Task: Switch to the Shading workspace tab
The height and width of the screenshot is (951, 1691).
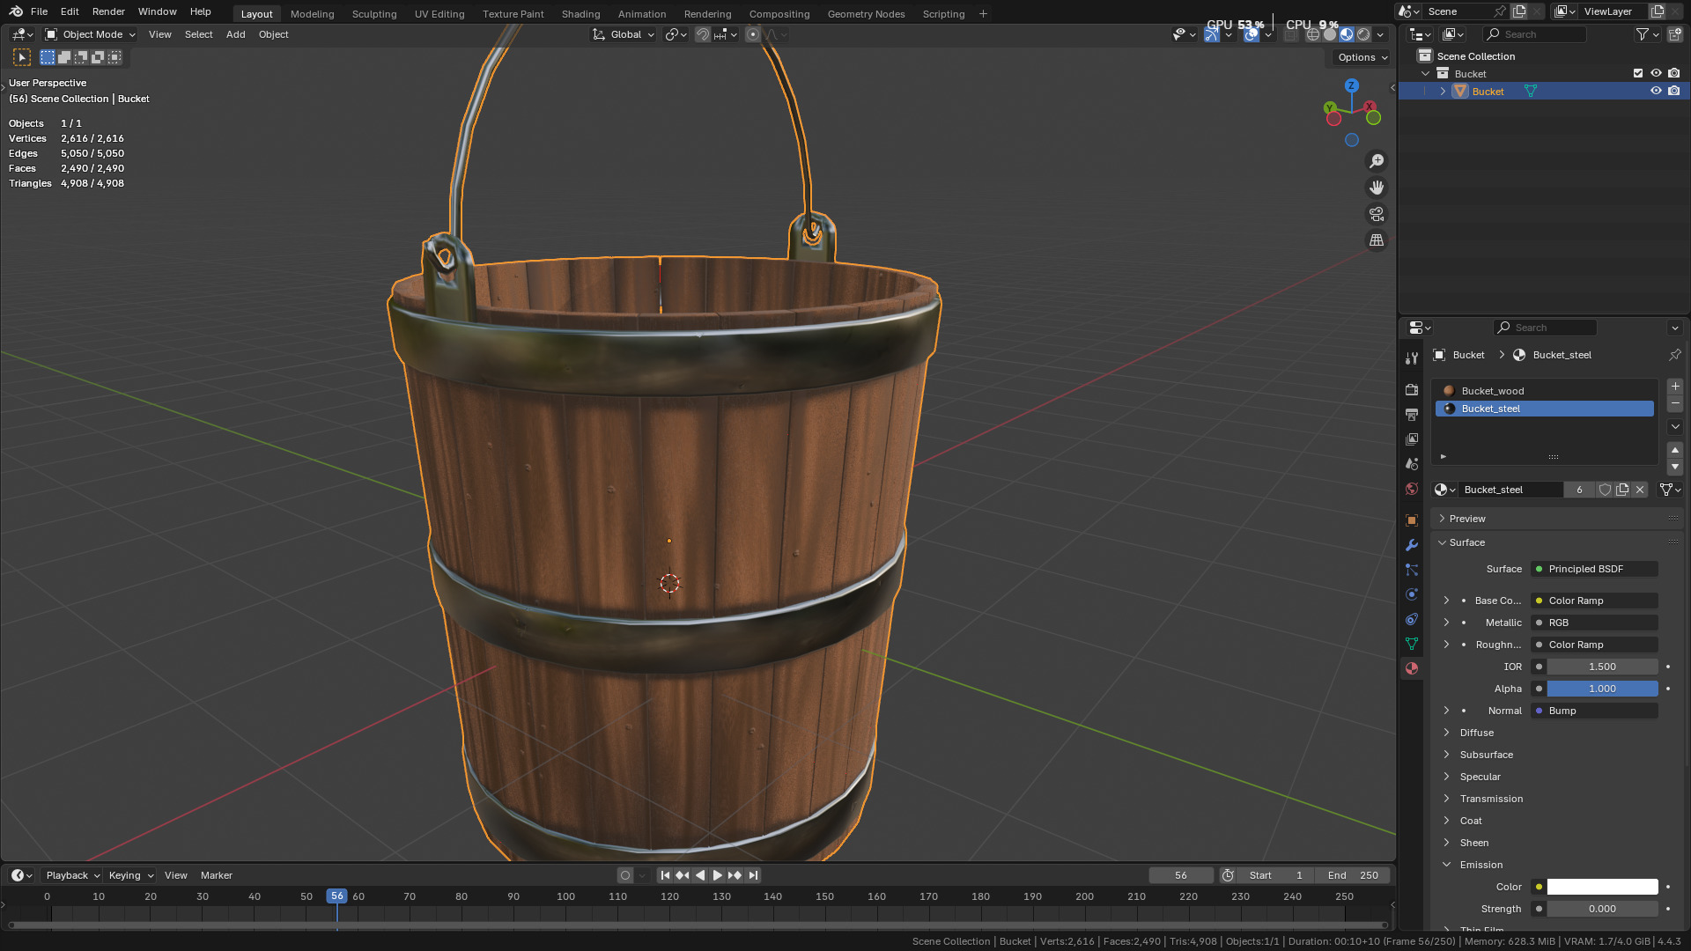Action: 580,14
